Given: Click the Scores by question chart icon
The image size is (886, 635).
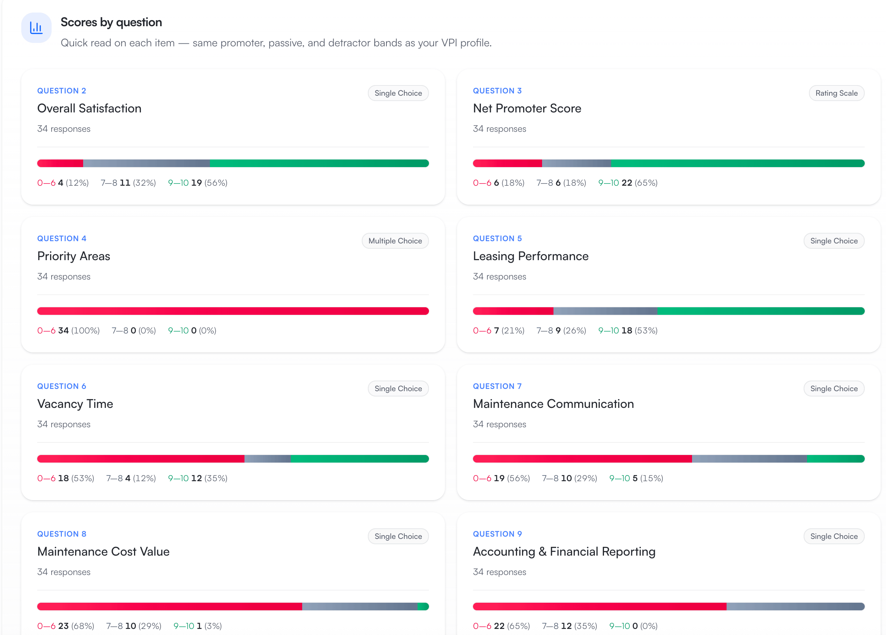Looking at the screenshot, I should click(36, 28).
